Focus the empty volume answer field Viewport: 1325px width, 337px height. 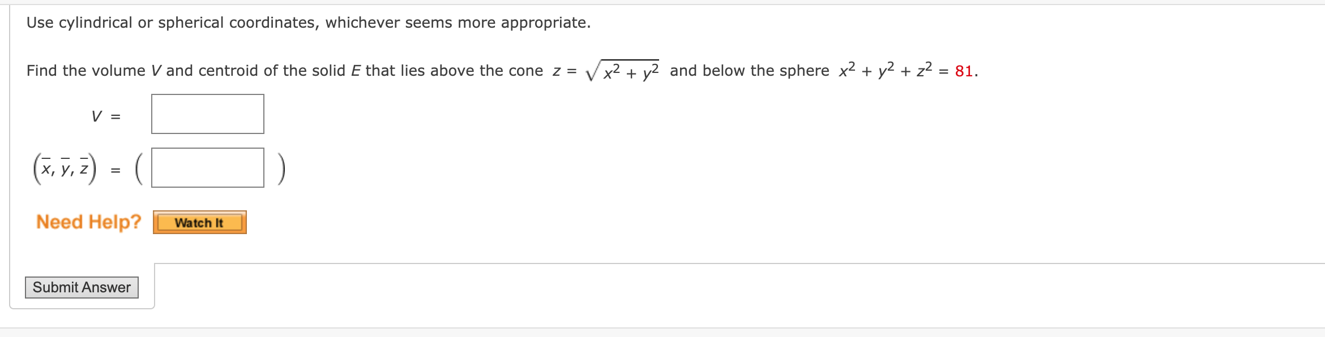coord(207,114)
